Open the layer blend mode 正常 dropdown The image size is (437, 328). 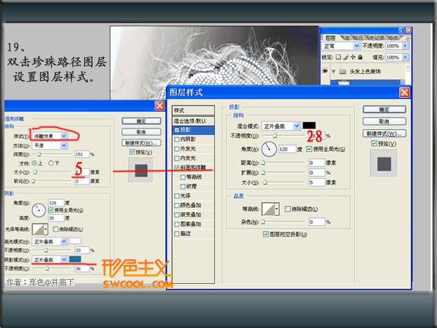pyautogui.click(x=341, y=46)
